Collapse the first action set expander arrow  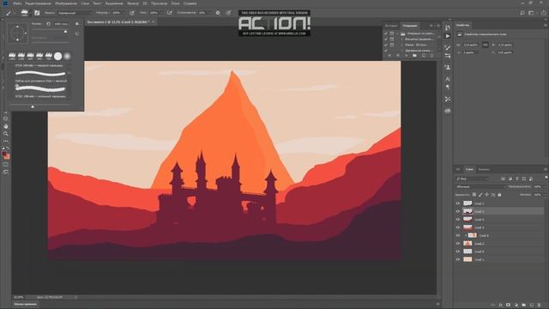coord(398,33)
